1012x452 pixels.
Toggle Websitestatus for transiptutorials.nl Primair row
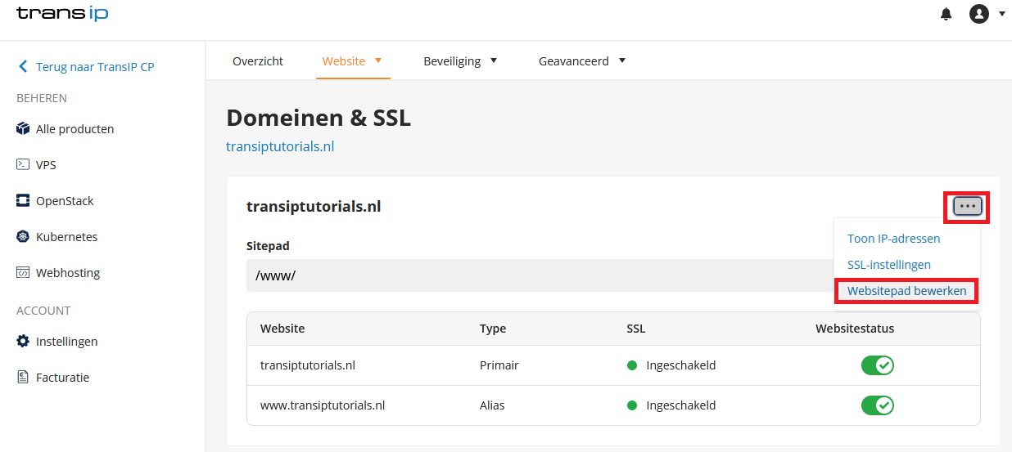(878, 365)
